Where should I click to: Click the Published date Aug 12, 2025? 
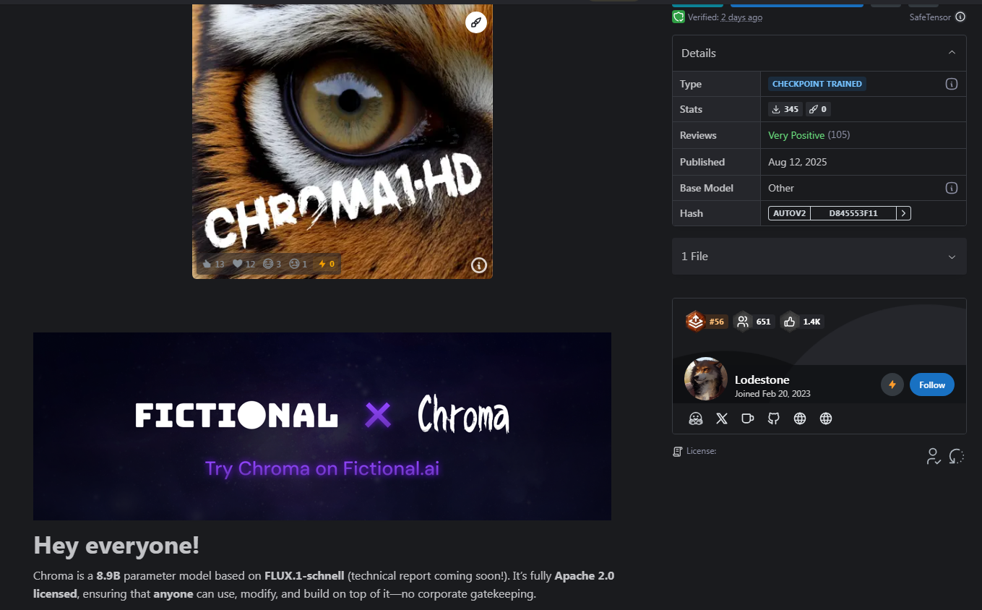point(798,162)
